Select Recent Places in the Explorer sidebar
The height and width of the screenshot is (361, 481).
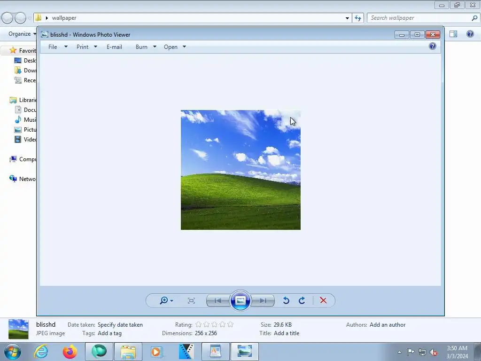(x=25, y=80)
